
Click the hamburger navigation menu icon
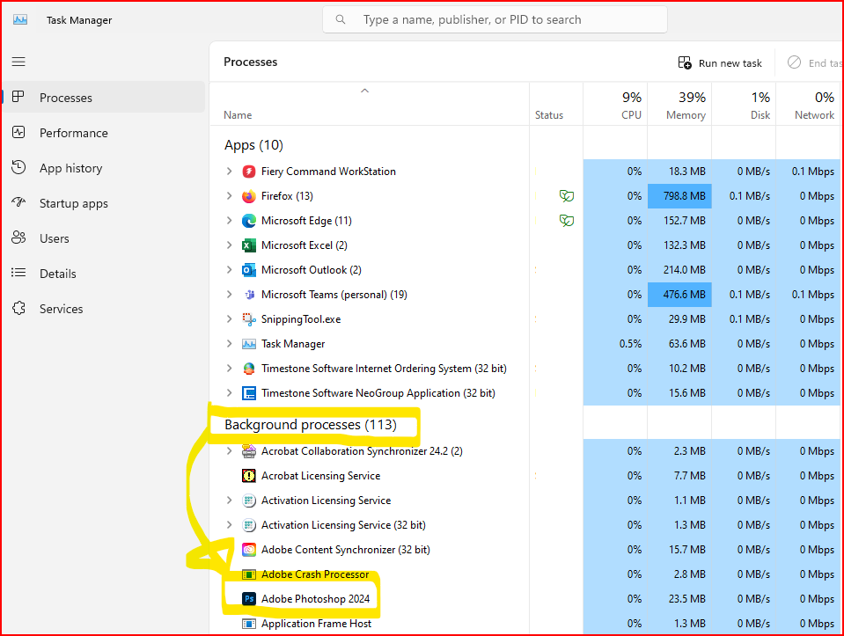coord(18,62)
